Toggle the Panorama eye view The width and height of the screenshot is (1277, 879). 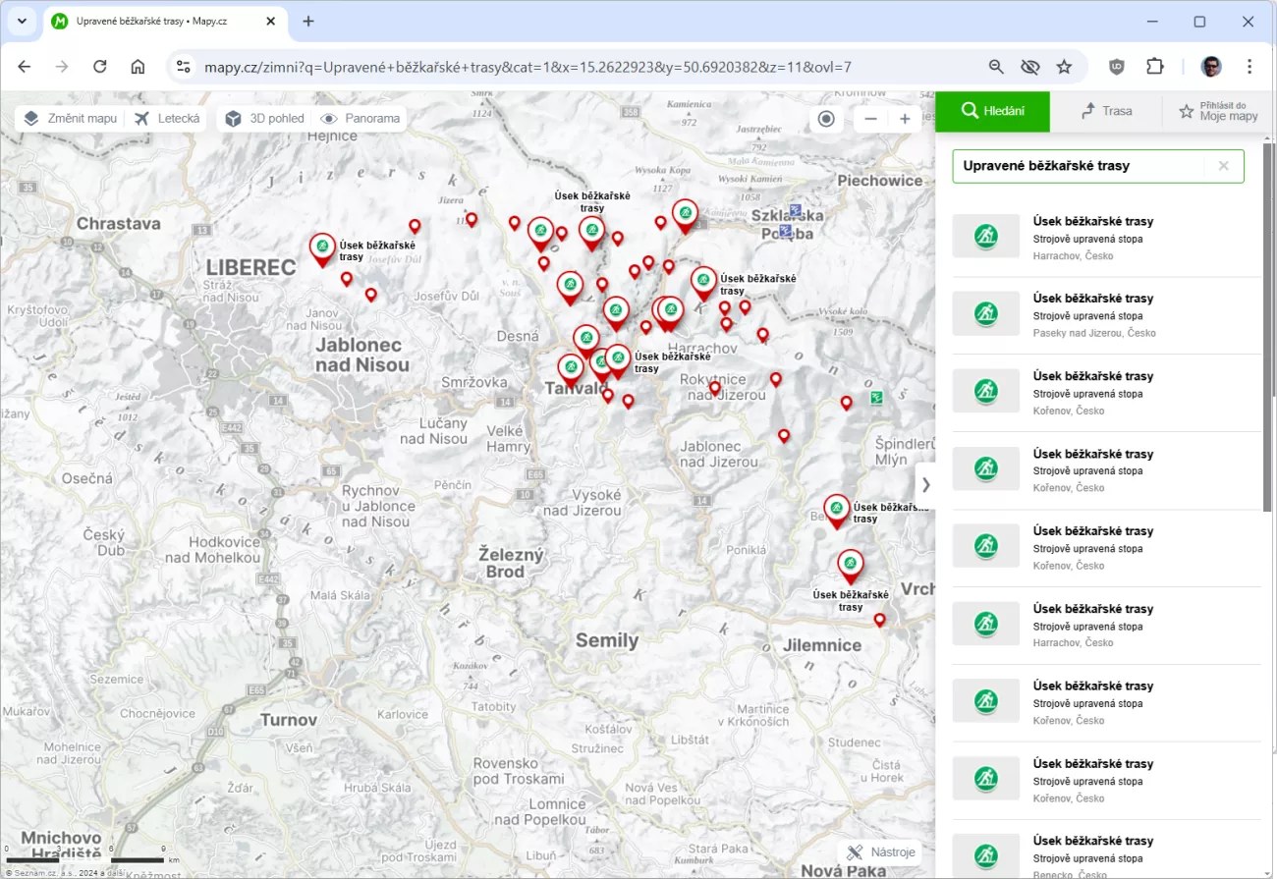click(x=361, y=119)
